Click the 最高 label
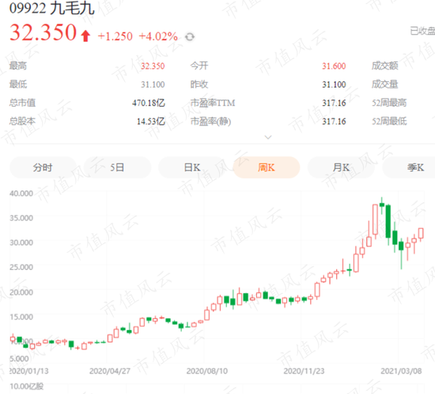Image resolution: width=435 pixels, height=394 pixels. (x=18, y=66)
